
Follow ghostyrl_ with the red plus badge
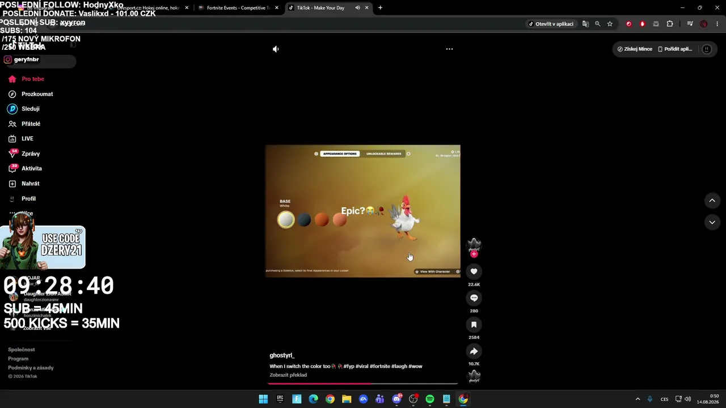click(474, 254)
